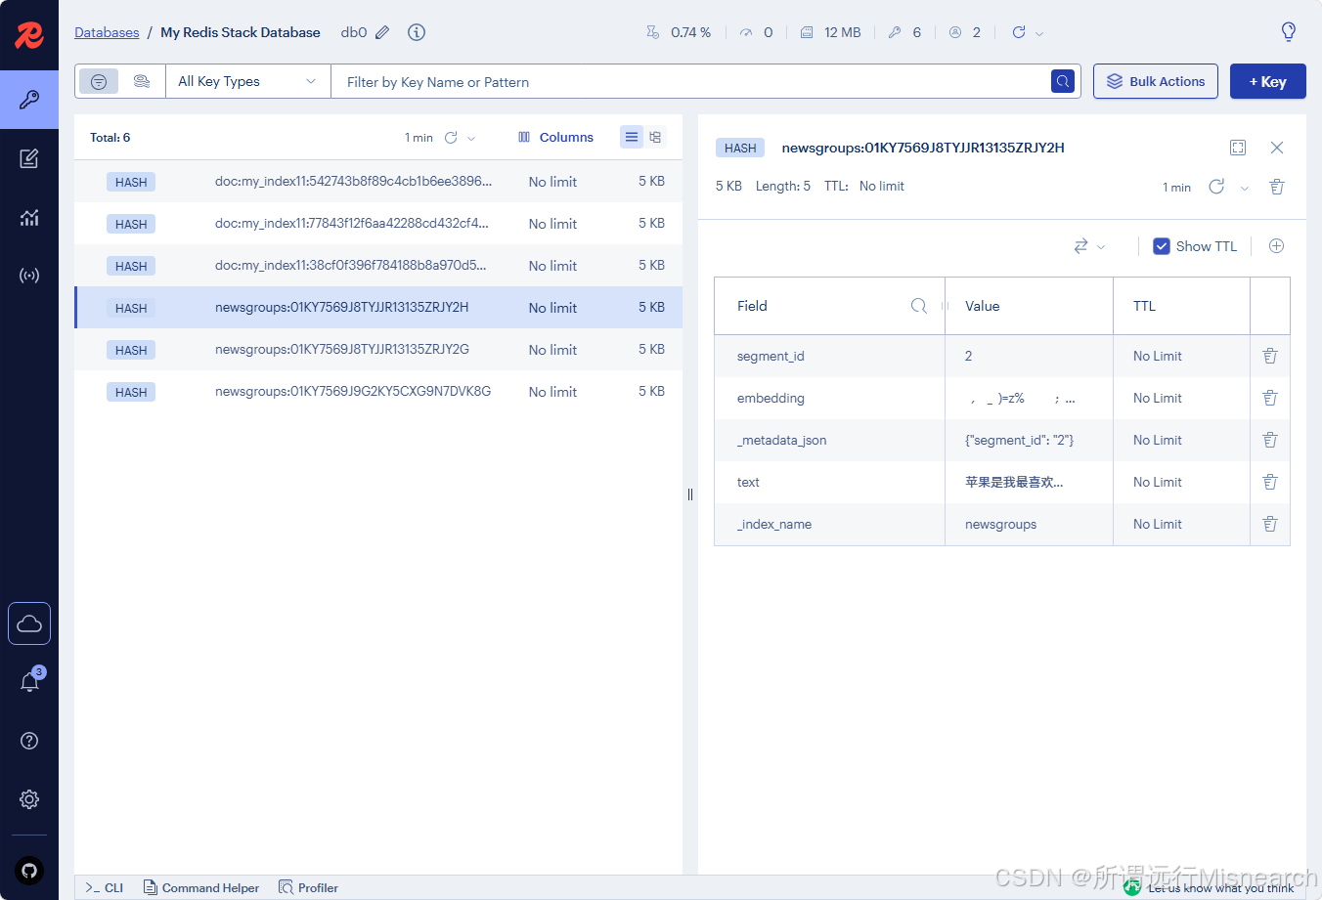
Task: Open the Columns selector
Action: 555,137
